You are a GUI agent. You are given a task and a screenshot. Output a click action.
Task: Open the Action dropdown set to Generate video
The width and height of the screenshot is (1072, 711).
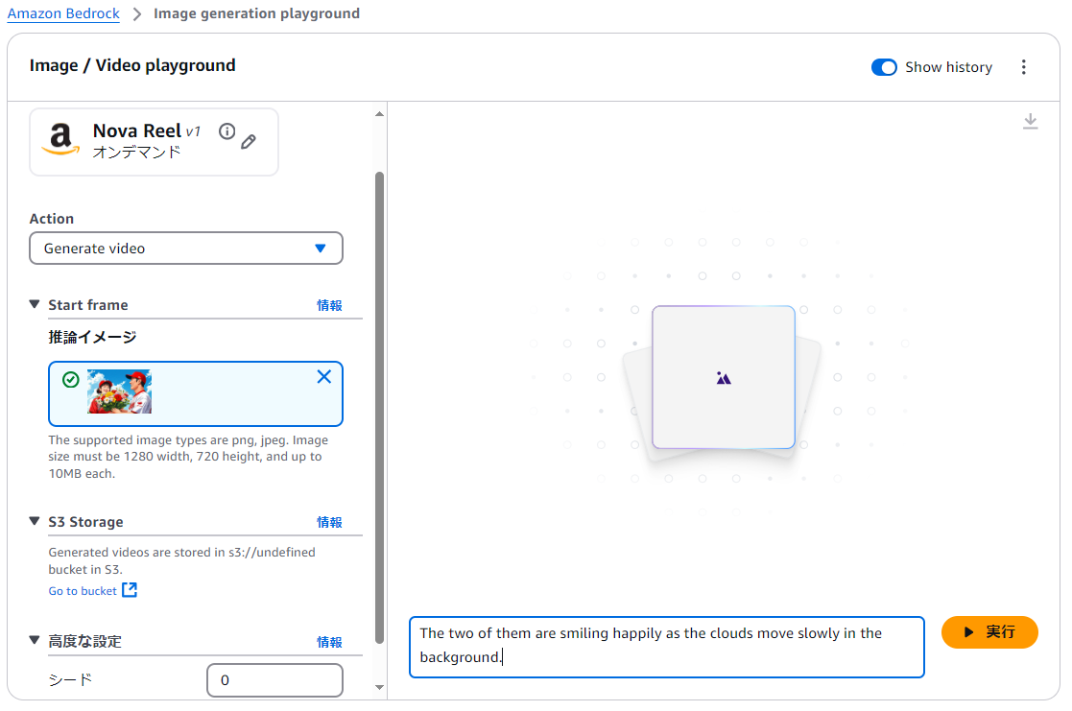point(186,249)
